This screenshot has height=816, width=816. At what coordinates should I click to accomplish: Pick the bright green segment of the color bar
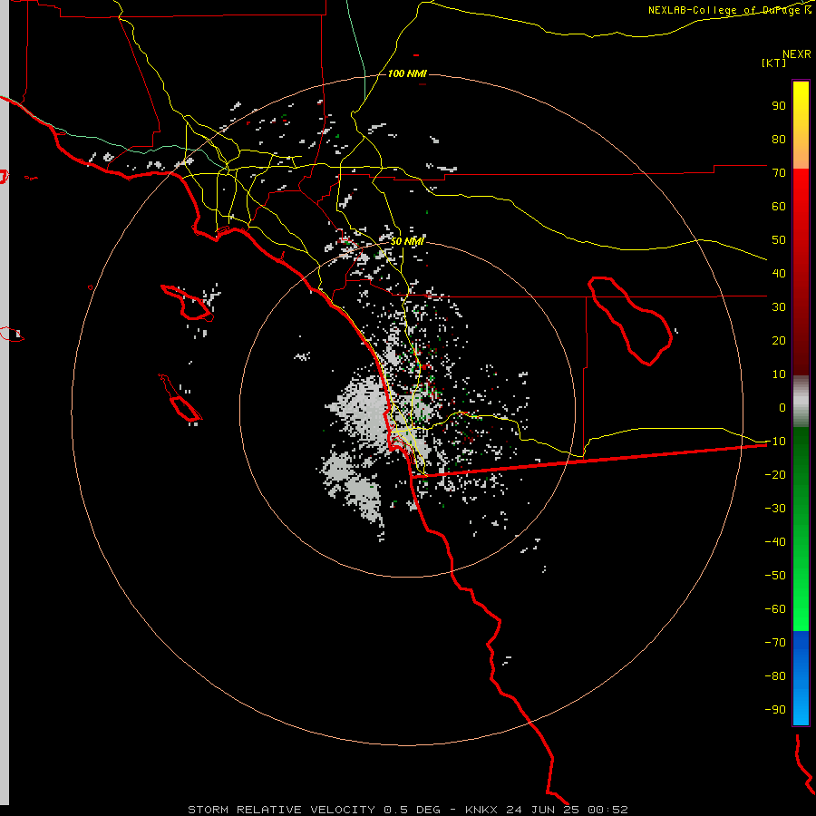(x=801, y=598)
